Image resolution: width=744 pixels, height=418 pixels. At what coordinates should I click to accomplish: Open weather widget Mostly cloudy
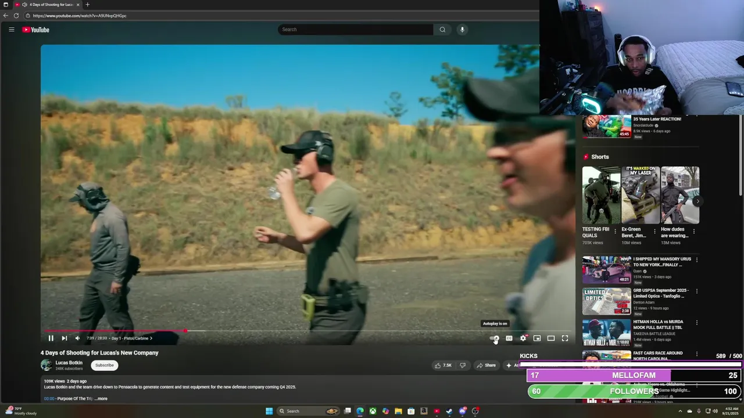[20, 411]
